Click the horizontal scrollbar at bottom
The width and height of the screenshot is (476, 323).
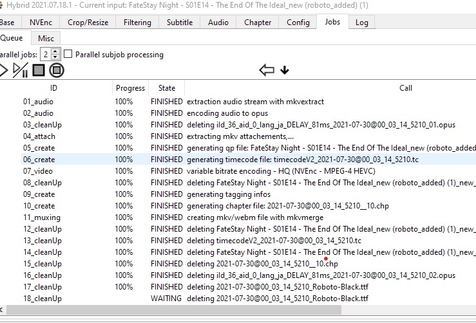pyautogui.click(x=193, y=310)
